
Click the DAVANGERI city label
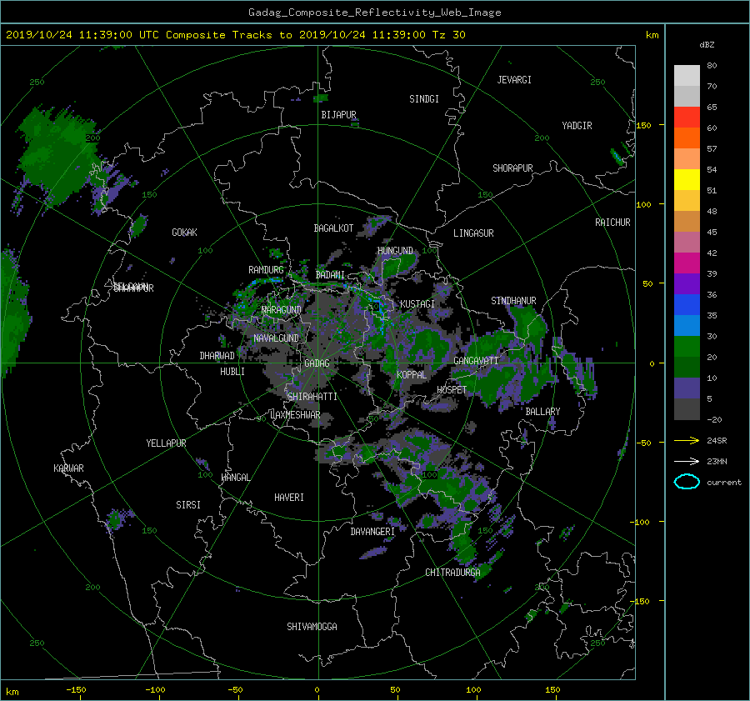point(372,532)
